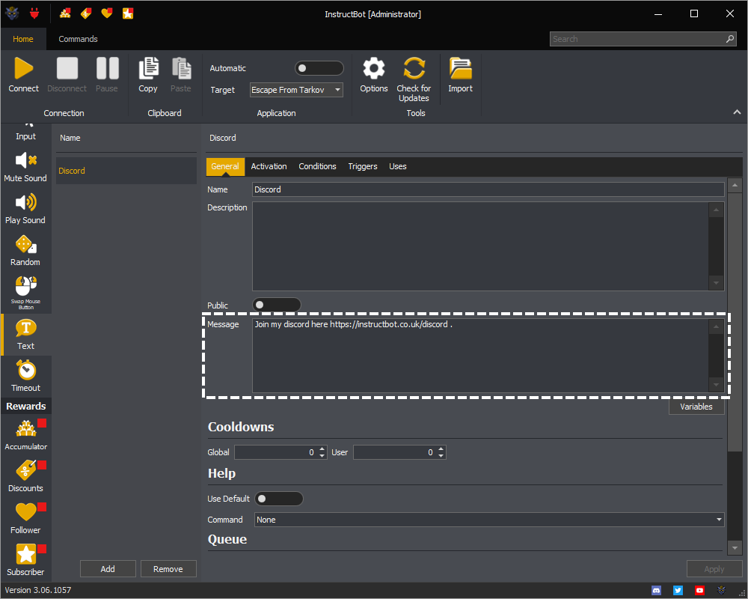
Task: Click the Add button
Action: (108, 569)
